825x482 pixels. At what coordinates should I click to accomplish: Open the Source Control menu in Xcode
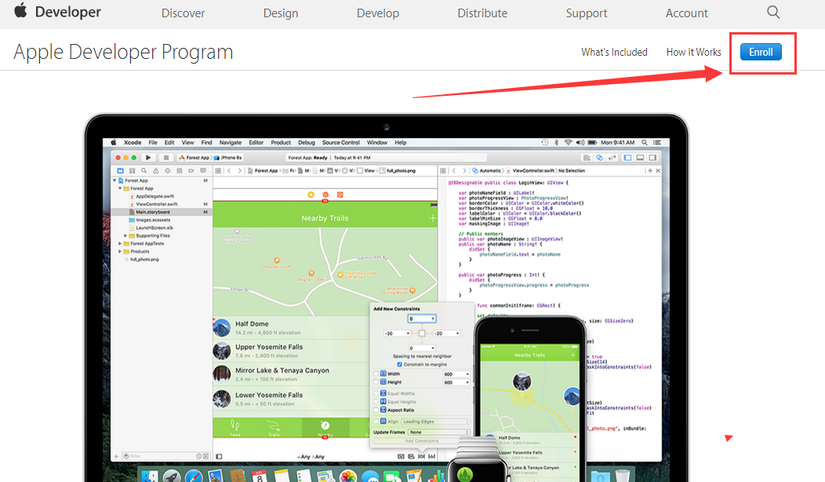pos(341,142)
